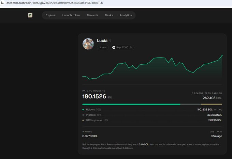
Task: Click the chart's latest end point
Action: pos(222,55)
